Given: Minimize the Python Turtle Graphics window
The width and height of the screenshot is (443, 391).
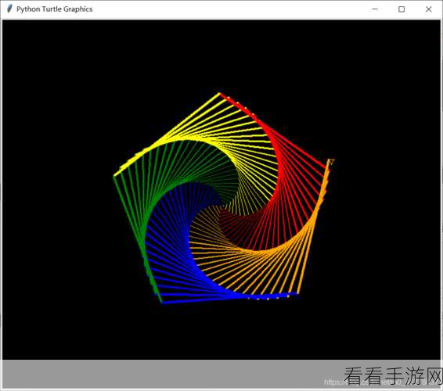Looking at the screenshot, I should pyautogui.click(x=375, y=9).
